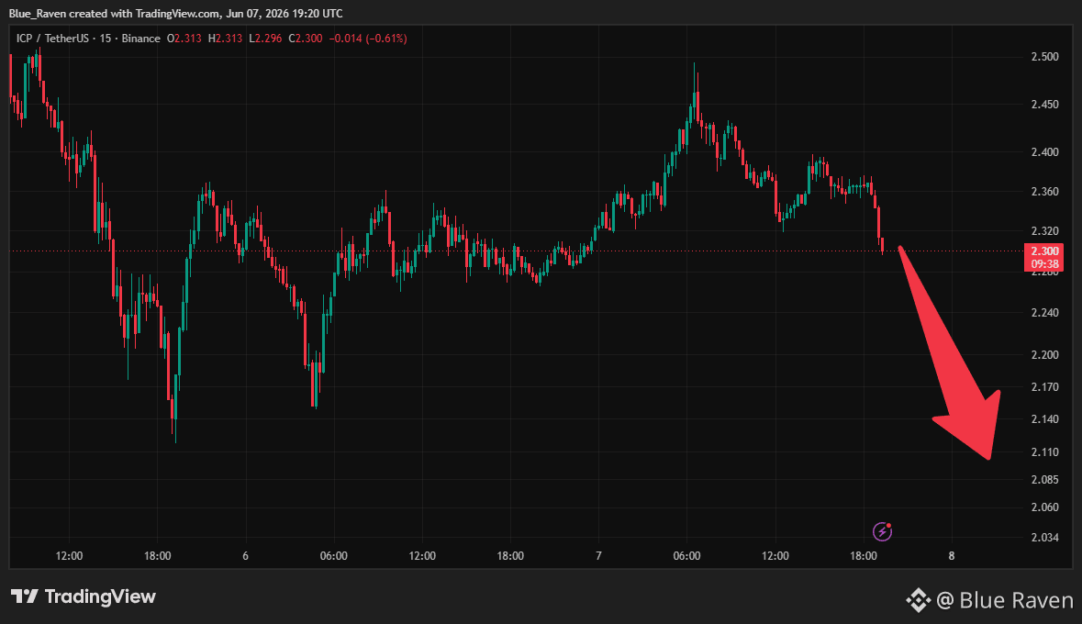Click the TradingView logo at bottom left
The height and width of the screenshot is (624, 1082).
tap(84, 596)
